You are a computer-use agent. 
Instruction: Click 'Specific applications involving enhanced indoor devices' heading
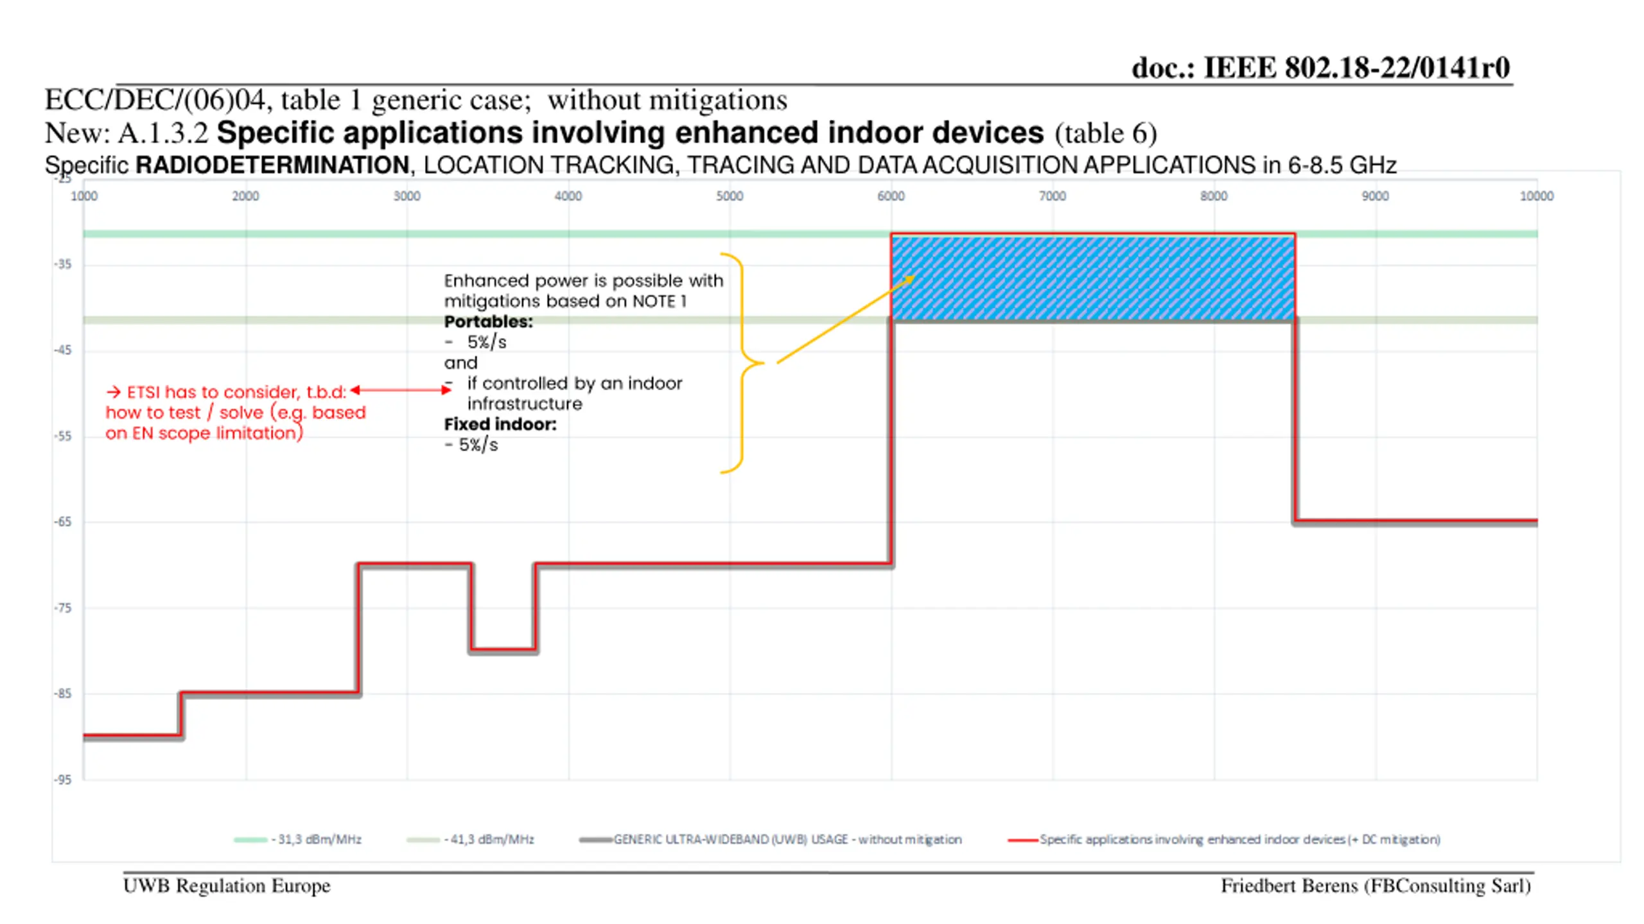(630, 133)
